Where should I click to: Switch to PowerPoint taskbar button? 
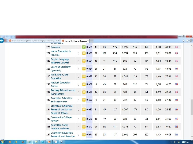click(x=49, y=142)
